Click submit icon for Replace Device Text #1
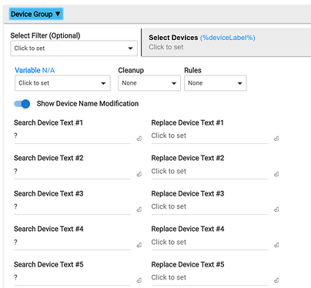Image resolution: width=311 pixels, height=288 pixels. [x=276, y=139]
